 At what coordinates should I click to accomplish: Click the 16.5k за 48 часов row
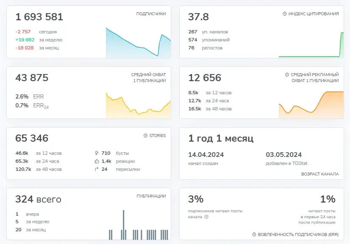210,109
